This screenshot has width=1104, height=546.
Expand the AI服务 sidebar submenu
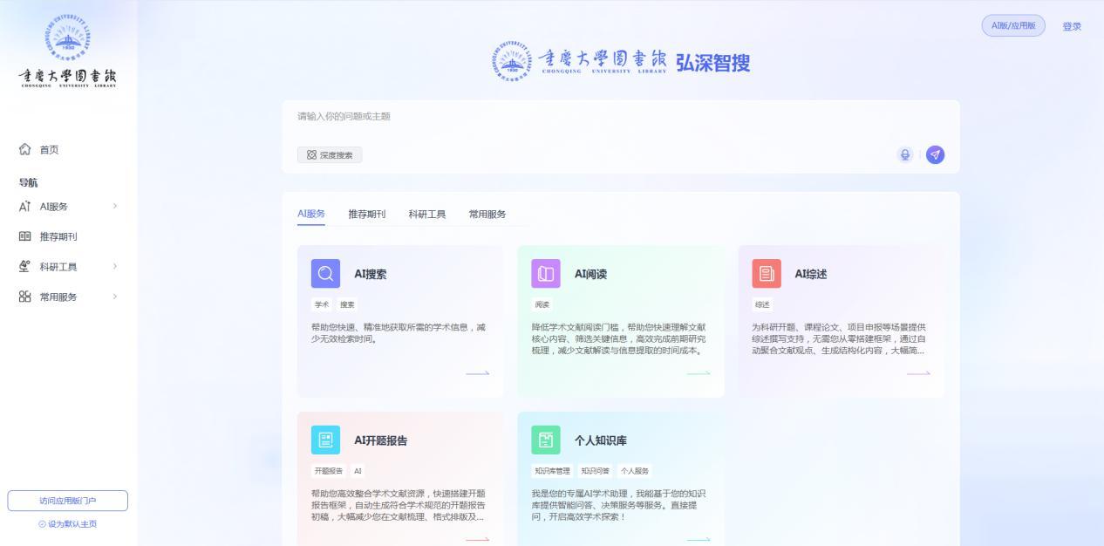(114, 207)
